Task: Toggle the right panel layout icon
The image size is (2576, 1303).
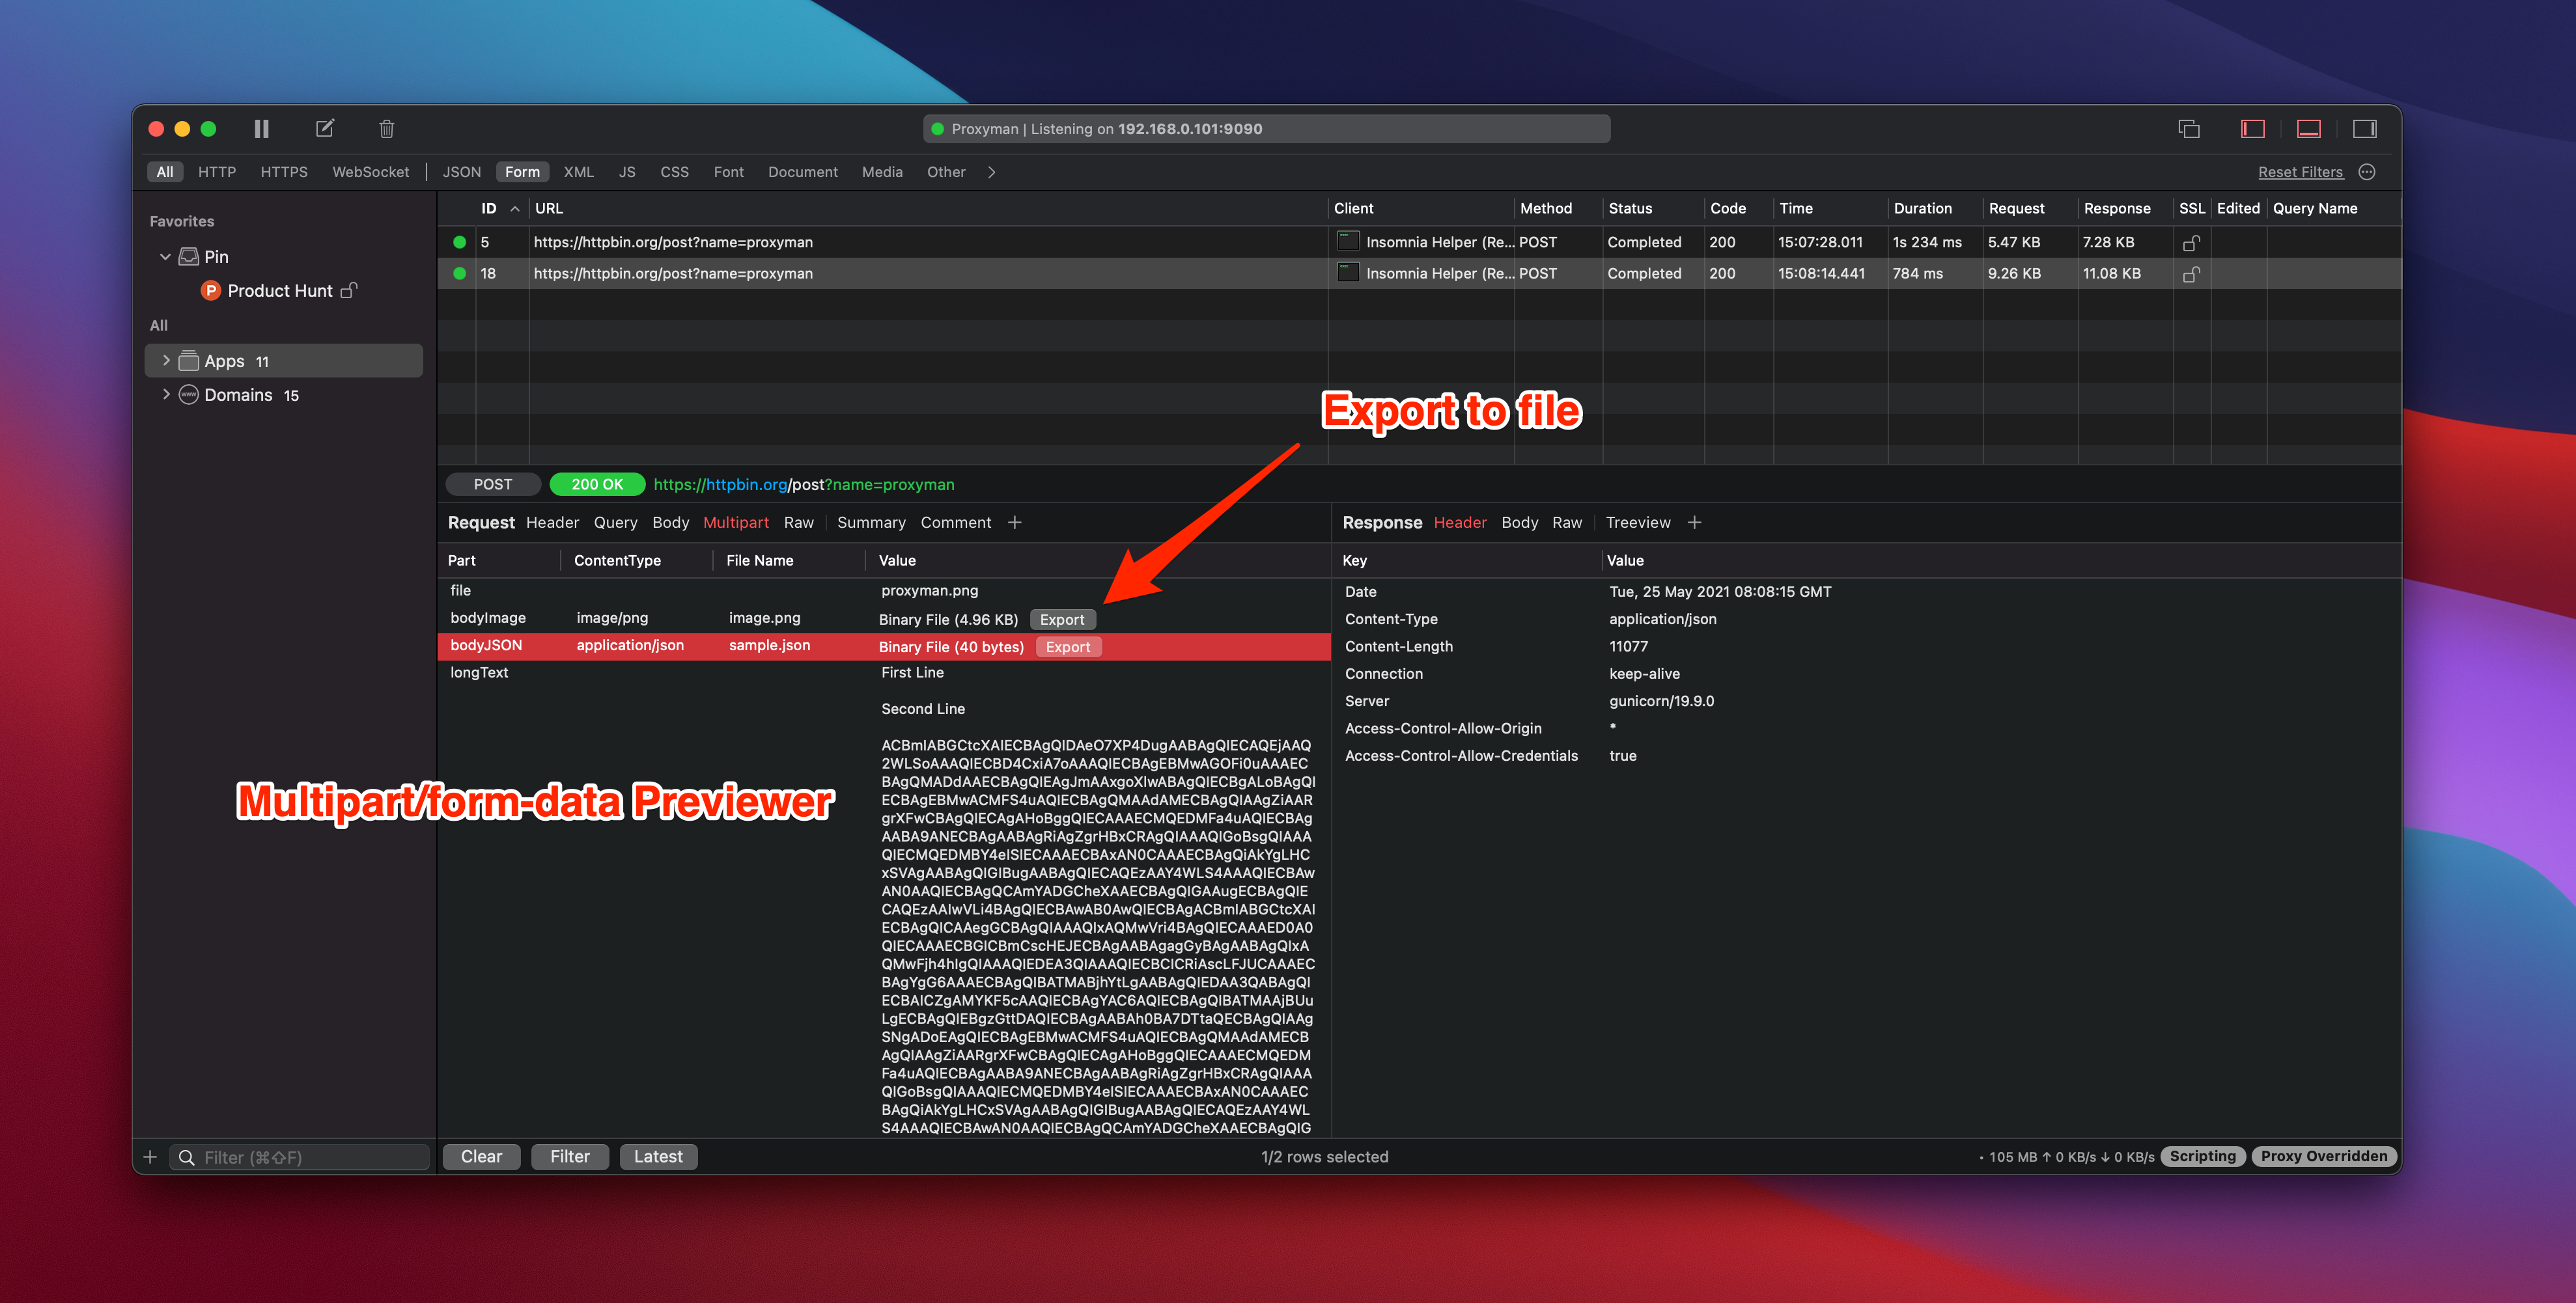Action: tap(2364, 129)
